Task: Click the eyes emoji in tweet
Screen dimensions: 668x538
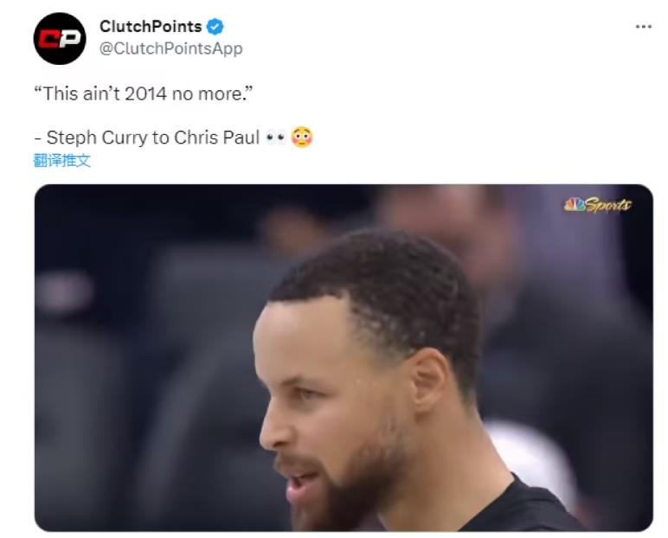Action: pyautogui.click(x=275, y=138)
